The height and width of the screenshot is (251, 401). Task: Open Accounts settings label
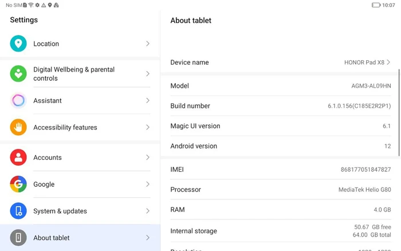(x=48, y=158)
